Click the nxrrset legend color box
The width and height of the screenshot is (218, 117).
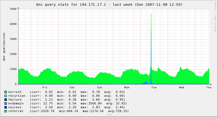coord(5,92)
